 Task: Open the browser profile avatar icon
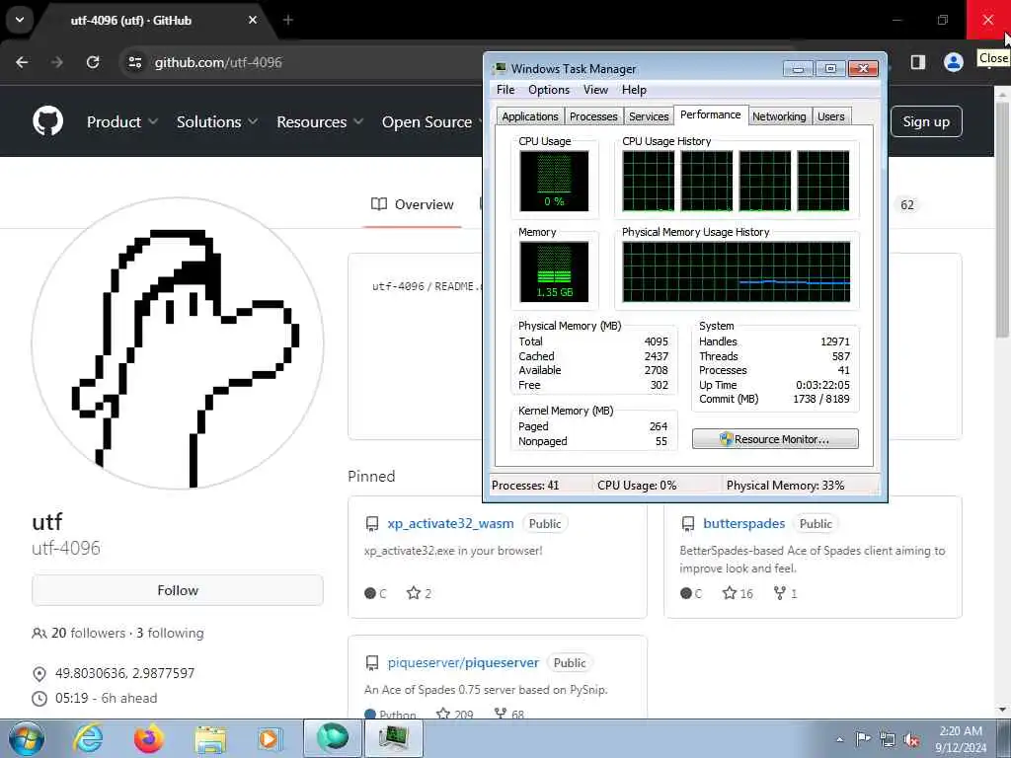[x=953, y=62]
